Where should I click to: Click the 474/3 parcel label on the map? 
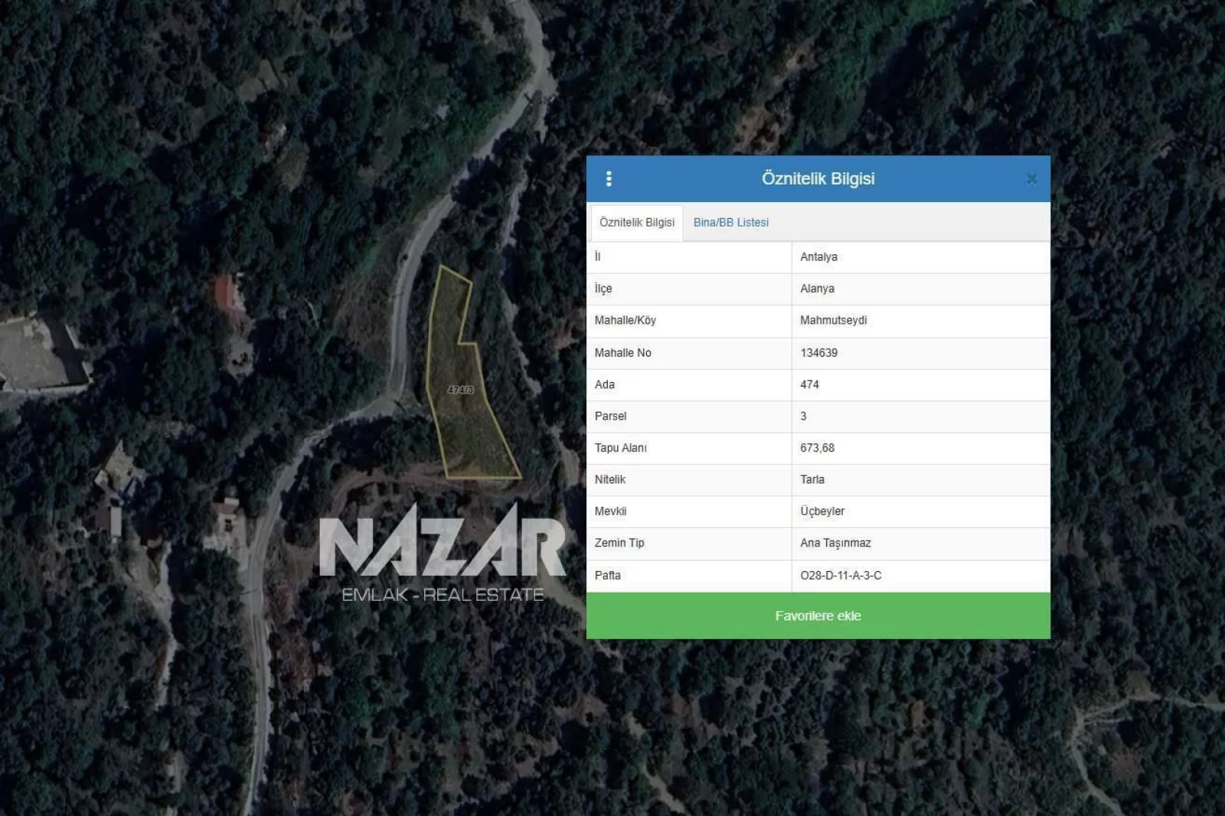pyautogui.click(x=460, y=390)
